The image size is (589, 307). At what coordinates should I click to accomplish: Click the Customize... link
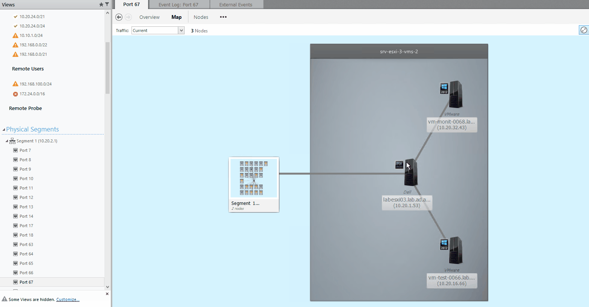(x=68, y=299)
